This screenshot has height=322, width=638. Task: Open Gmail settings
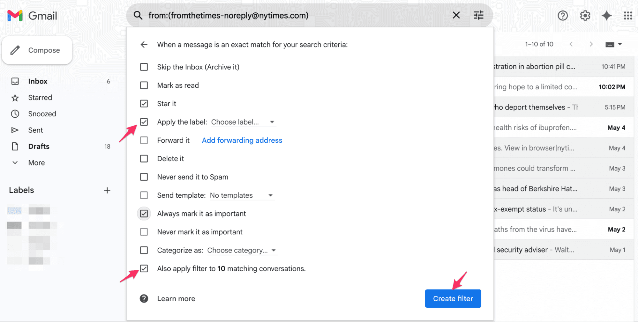(585, 15)
